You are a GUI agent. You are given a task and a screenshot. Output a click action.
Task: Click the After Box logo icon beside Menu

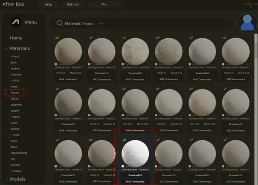pos(16,22)
